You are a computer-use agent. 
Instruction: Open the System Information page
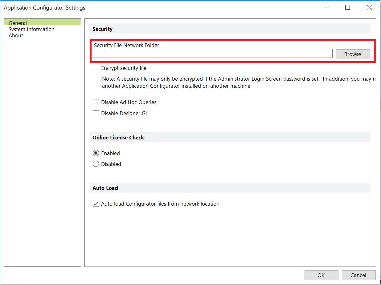coord(31,29)
